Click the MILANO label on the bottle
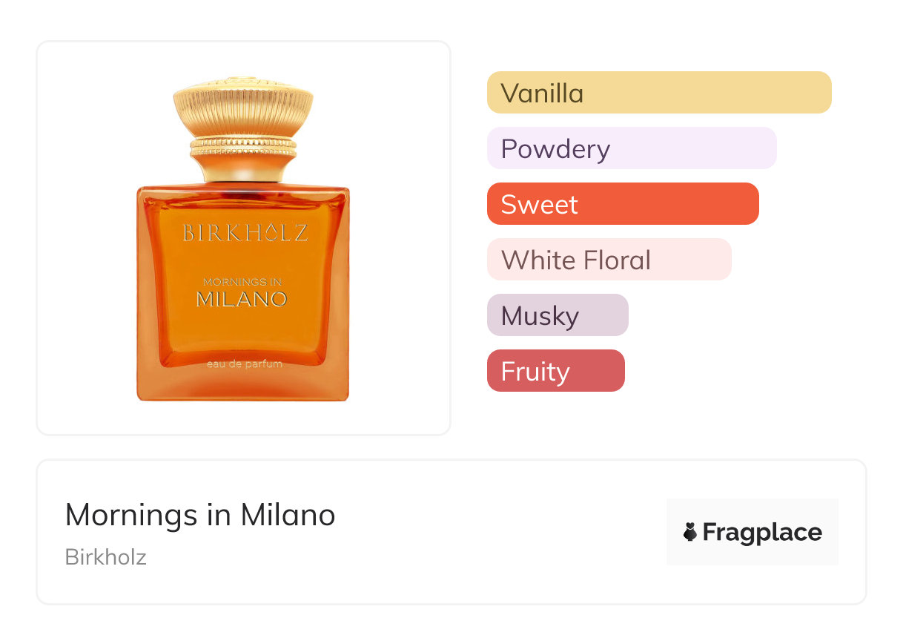Screen dimensions: 903x641 (x=242, y=300)
